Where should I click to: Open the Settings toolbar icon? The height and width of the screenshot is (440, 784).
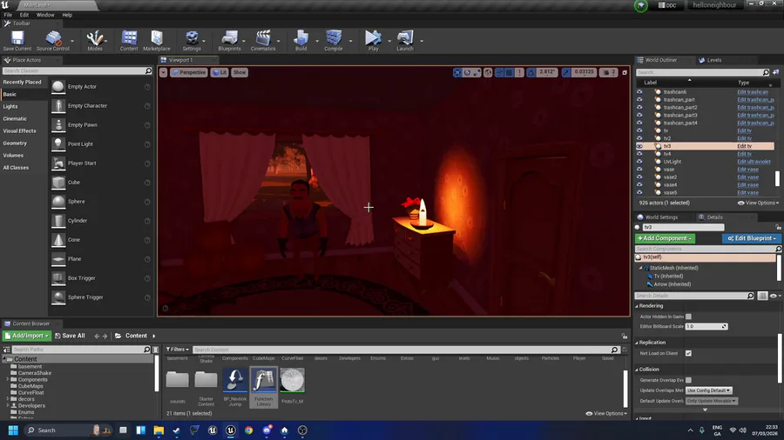[192, 40]
